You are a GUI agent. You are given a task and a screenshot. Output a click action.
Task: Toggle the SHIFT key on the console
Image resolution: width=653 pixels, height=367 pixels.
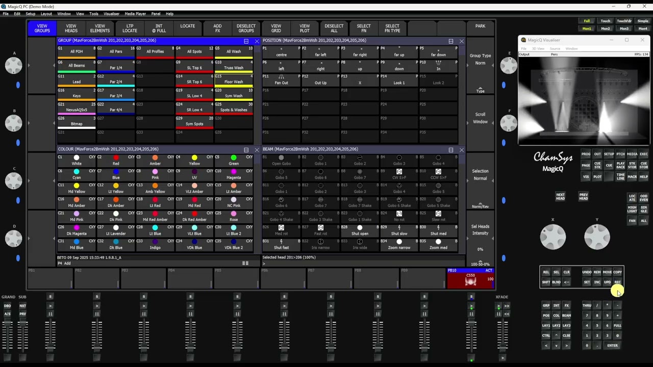click(546, 282)
